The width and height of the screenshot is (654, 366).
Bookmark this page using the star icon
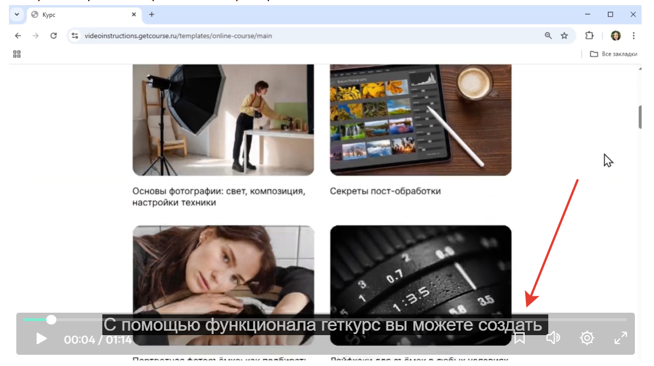564,35
